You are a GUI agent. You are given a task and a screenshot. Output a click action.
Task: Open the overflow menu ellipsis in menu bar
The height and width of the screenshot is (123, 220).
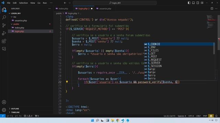(51, 3)
